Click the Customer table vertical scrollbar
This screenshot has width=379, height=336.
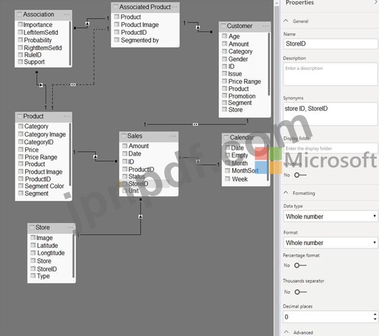[x=269, y=64]
